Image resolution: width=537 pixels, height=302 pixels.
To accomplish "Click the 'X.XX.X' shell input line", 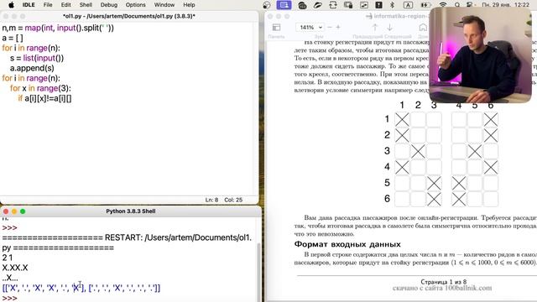I will [15, 268].
